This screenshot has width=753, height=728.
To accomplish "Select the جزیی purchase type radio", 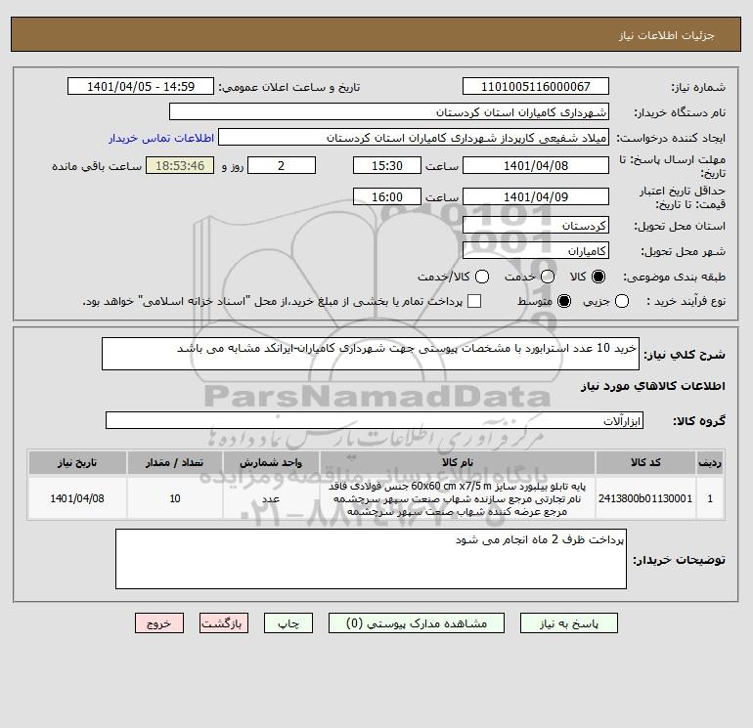I will point(622,301).
